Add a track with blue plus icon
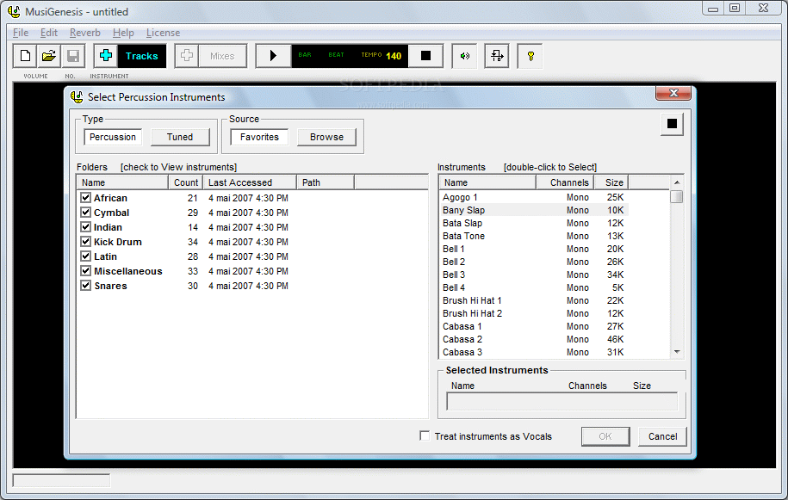The width and height of the screenshot is (788, 500). click(x=106, y=56)
